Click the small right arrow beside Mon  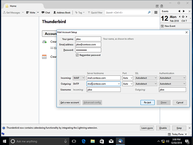tap(187, 17)
